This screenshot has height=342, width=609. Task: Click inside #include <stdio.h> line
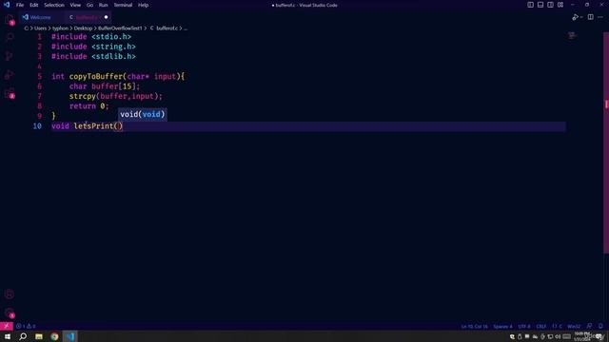tap(91, 37)
